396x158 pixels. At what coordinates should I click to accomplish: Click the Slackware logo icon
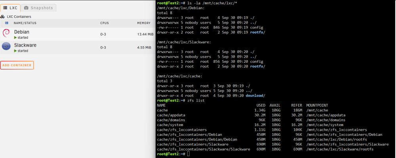click(6, 46)
